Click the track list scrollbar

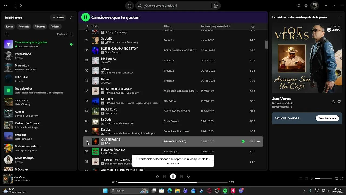[x=266, y=45]
